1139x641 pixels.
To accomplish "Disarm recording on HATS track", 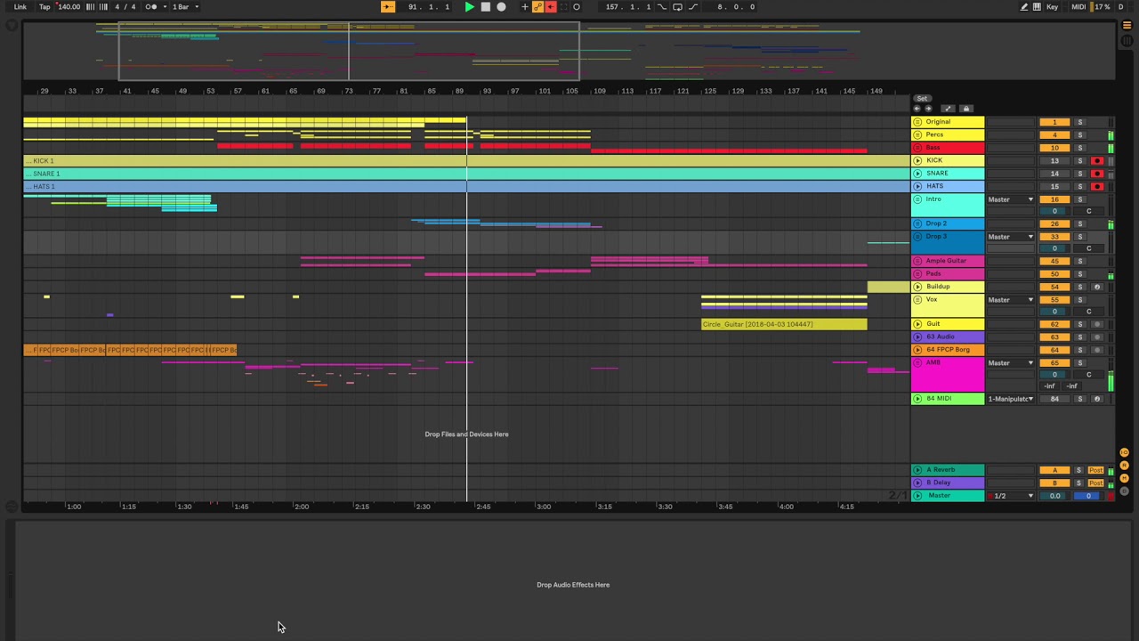I will pyautogui.click(x=1097, y=187).
